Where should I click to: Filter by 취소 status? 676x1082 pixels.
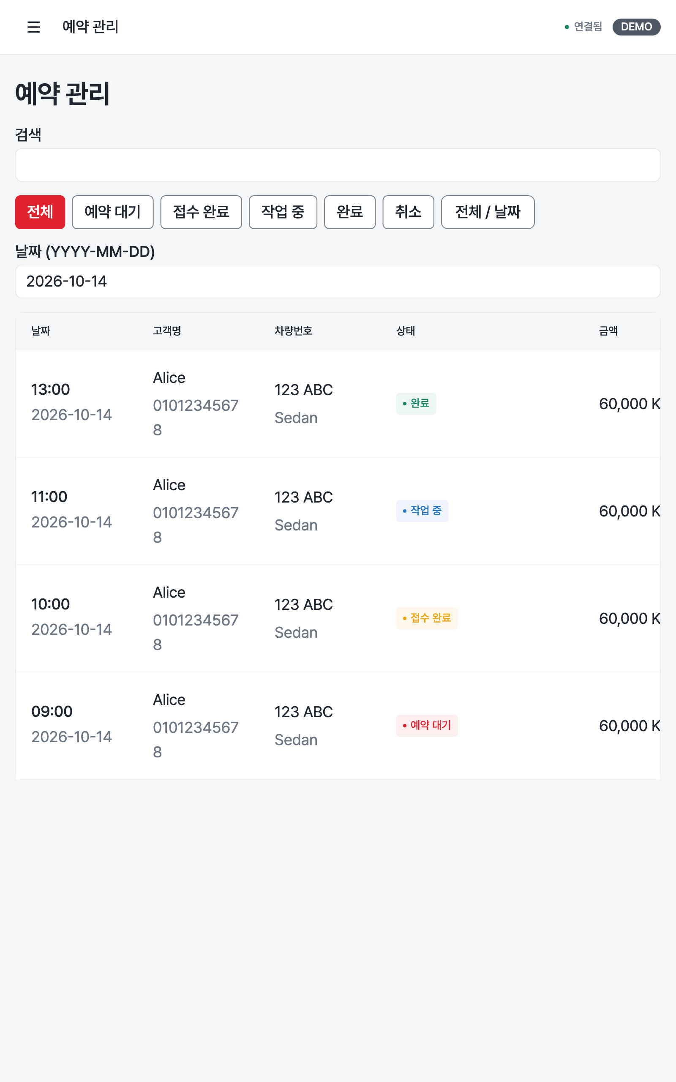click(408, 212)
